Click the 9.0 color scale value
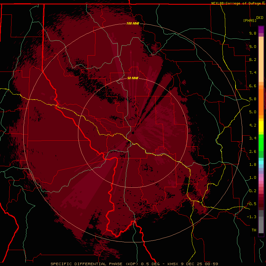 253,46
